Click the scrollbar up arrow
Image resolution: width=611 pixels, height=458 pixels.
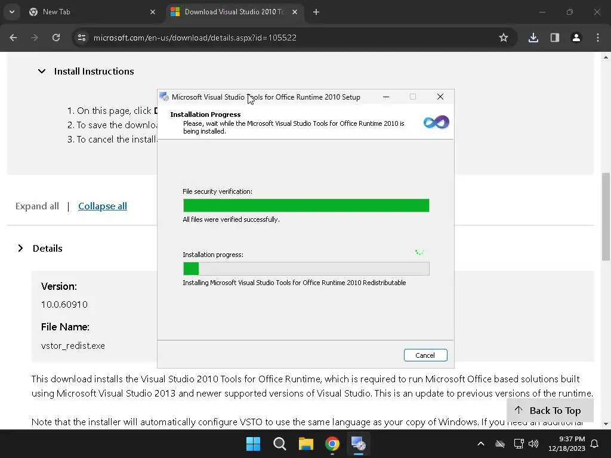(x=606, y=58)
